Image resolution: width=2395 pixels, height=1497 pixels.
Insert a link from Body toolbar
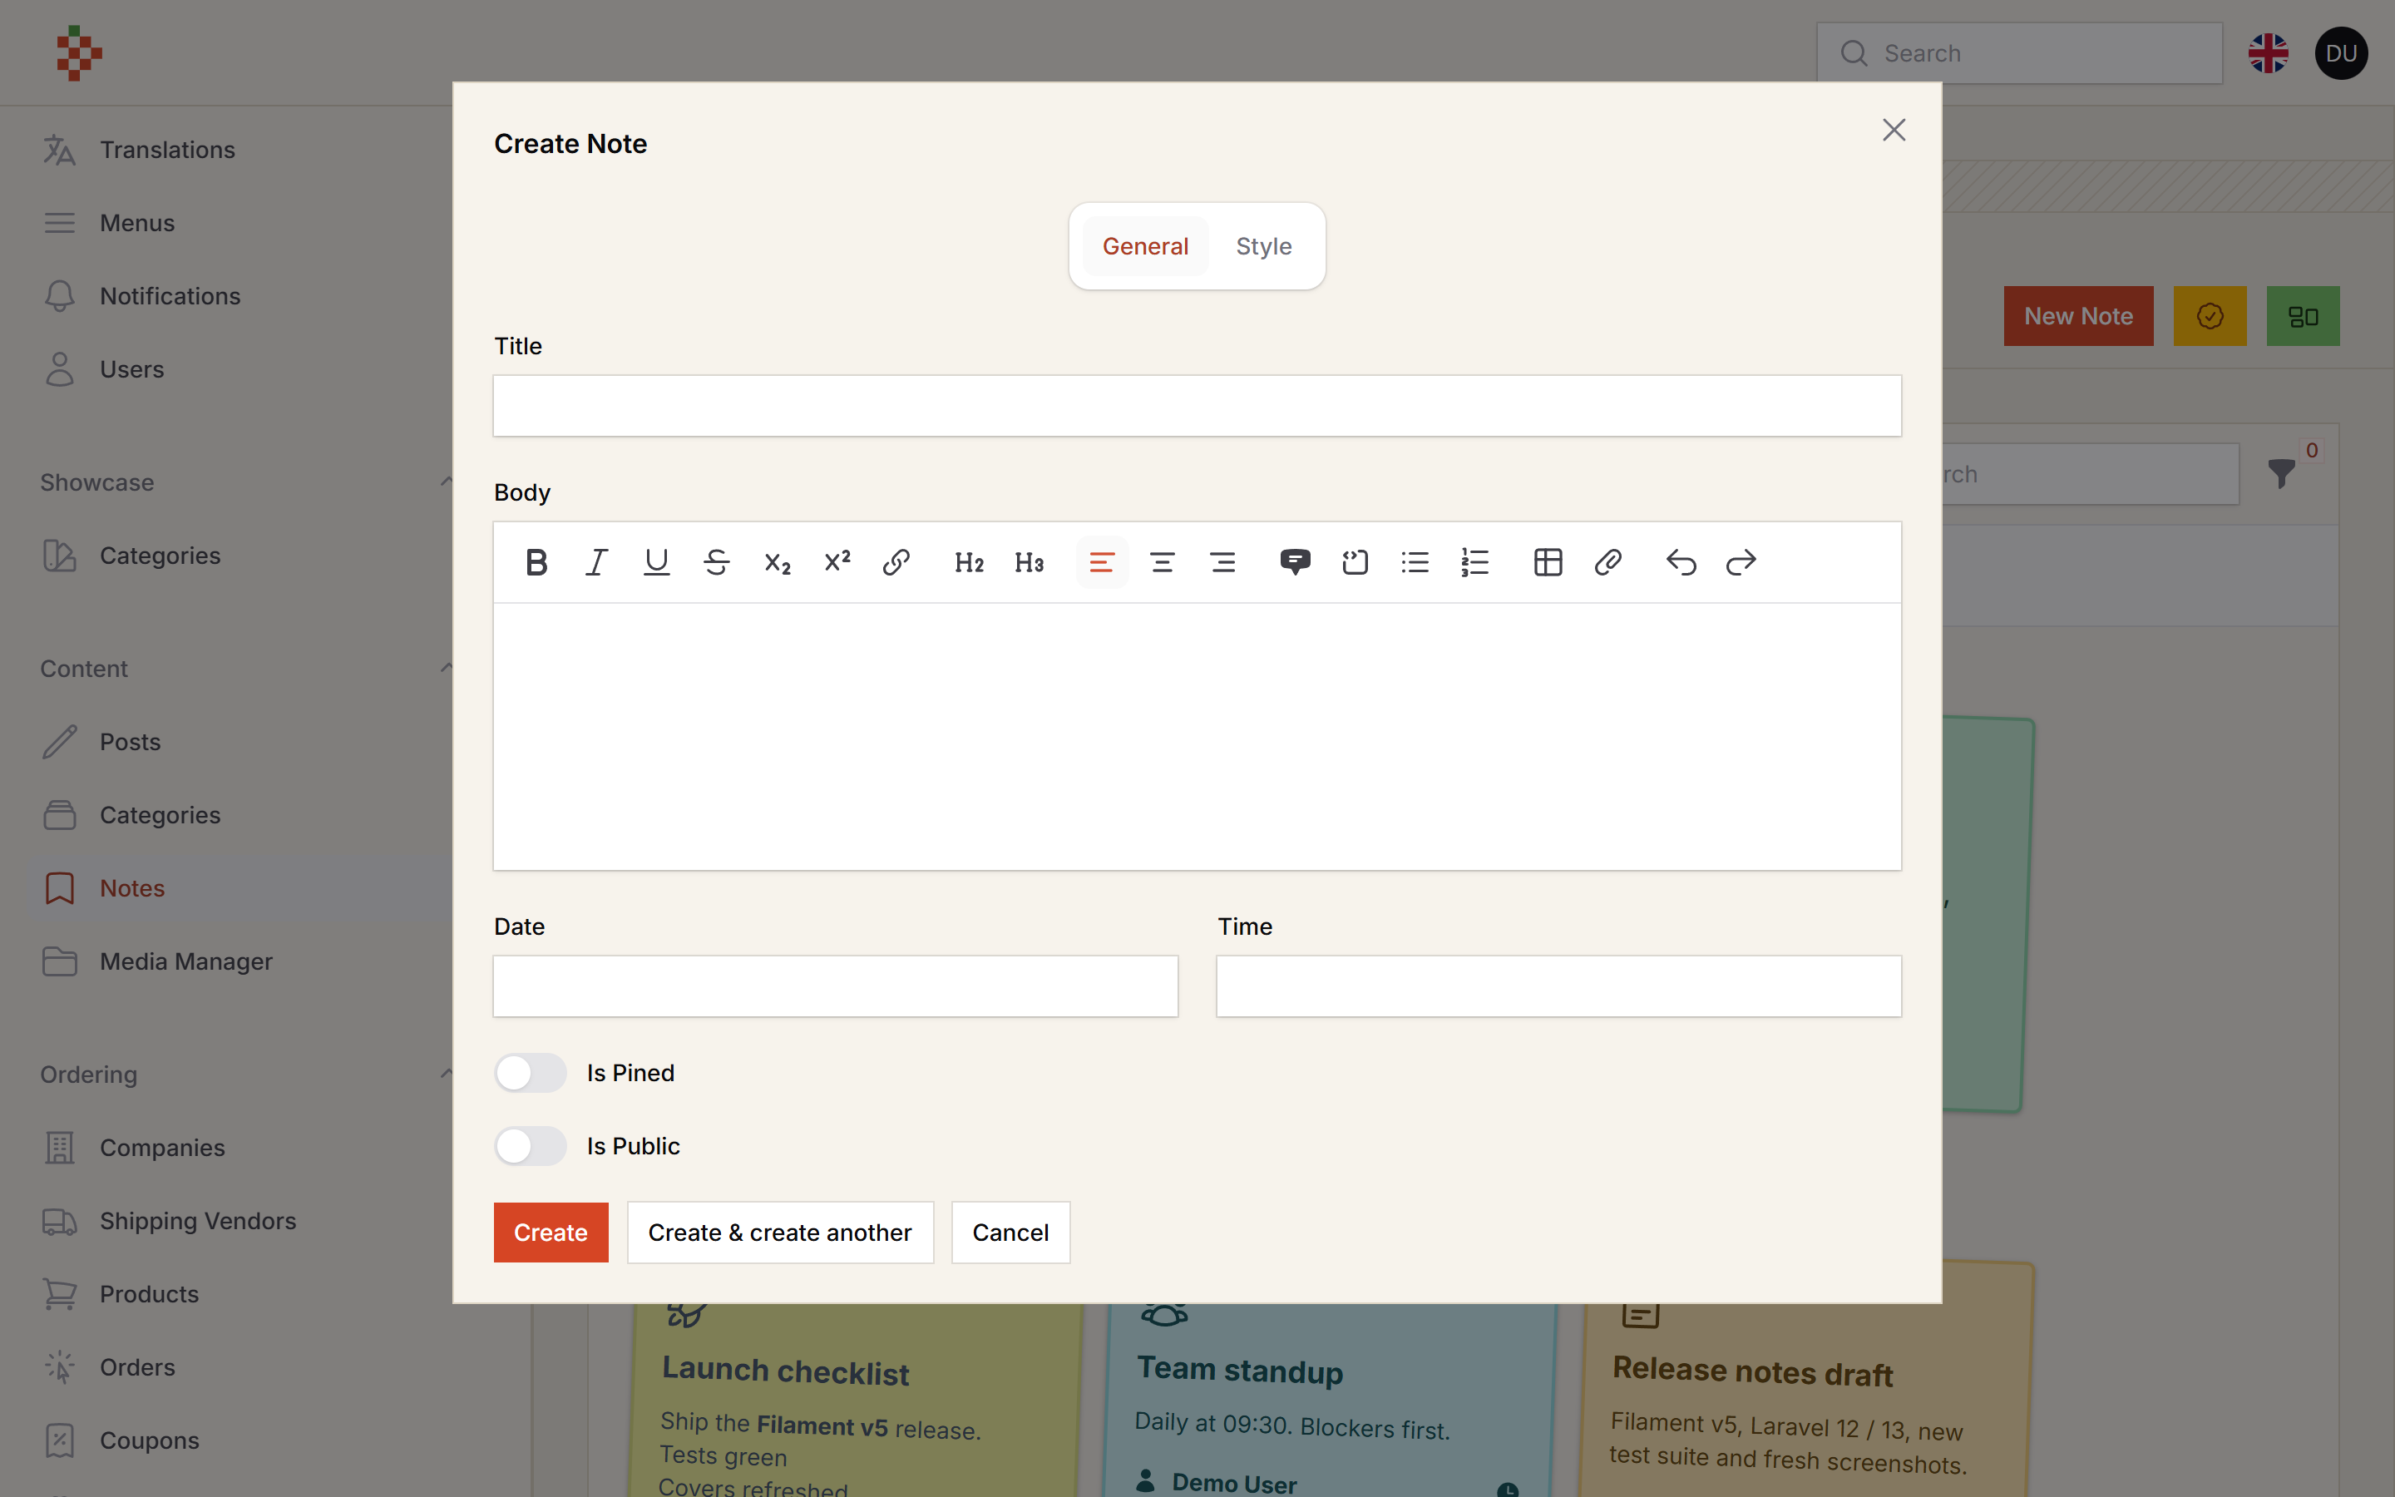click(x=896, y=562)
